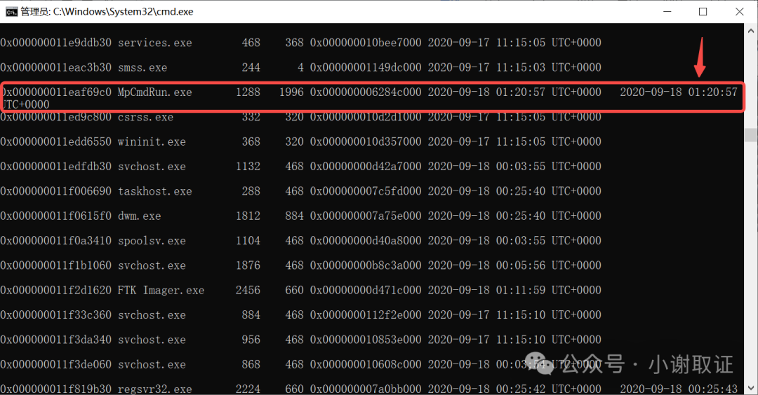Click offset 0x000000011ed9c800

coord(55,117)
